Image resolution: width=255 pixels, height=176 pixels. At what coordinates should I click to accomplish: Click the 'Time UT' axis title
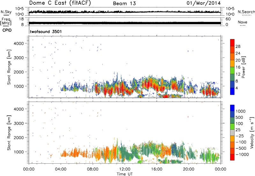pyautogui.click(x=125, y=174)
